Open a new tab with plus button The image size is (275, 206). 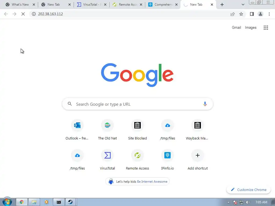(222, 5)
